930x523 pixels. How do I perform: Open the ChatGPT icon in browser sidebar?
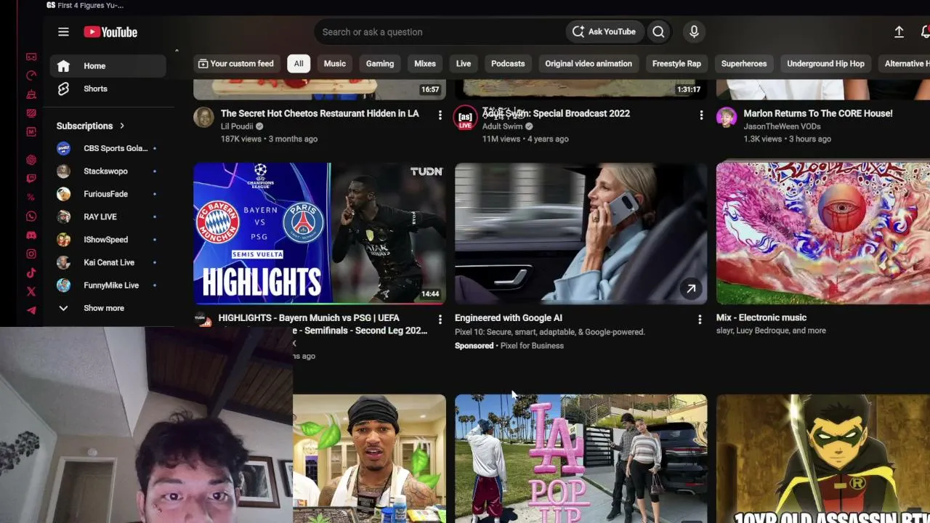pos(31,160)
